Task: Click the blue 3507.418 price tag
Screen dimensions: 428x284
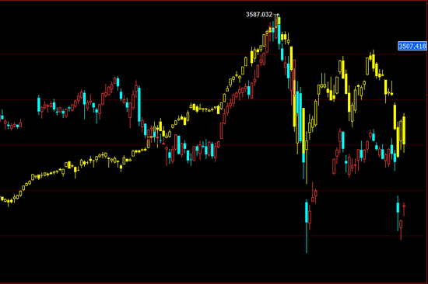Action: (412, 46)
